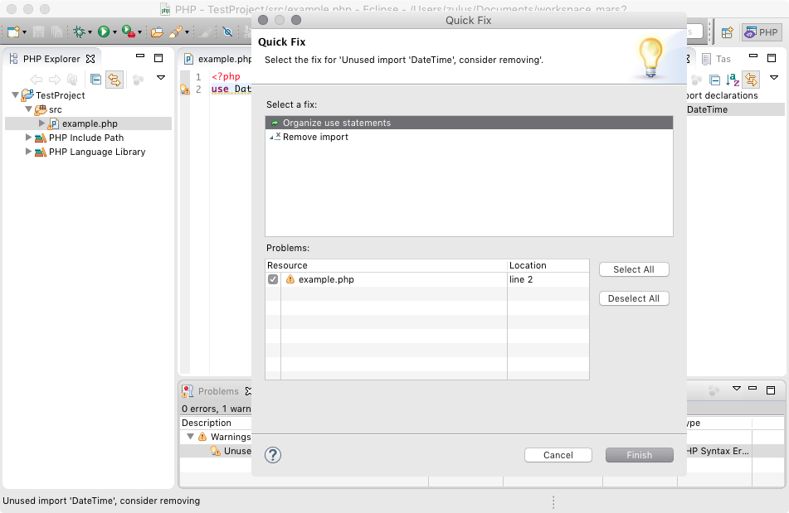Open the Debug configurations dropdown arrow

click(x=90, y=32)
